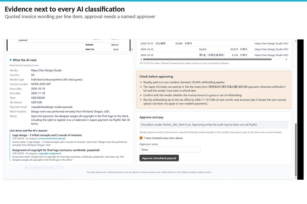The height and width of the screenshot is (204, 307).
Task: Click the "83,874" amount cell
Action: coord(234,49)
